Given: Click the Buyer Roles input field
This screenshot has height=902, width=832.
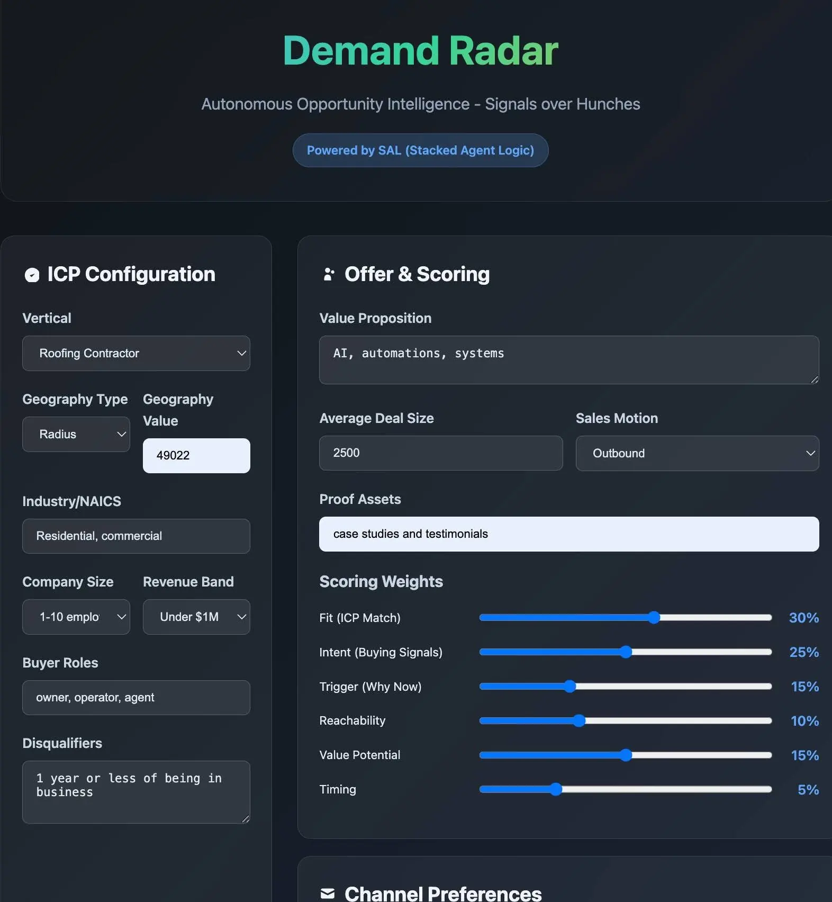Looking at the screenshot, I should point(136,698).
